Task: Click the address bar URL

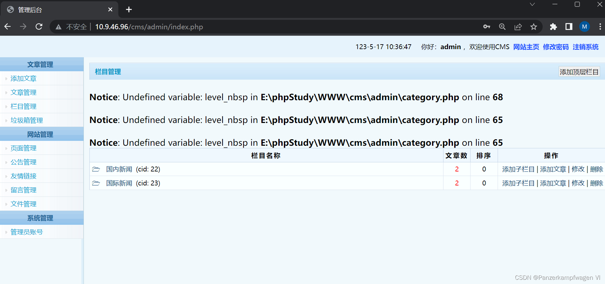Action: tap(149, 27)
